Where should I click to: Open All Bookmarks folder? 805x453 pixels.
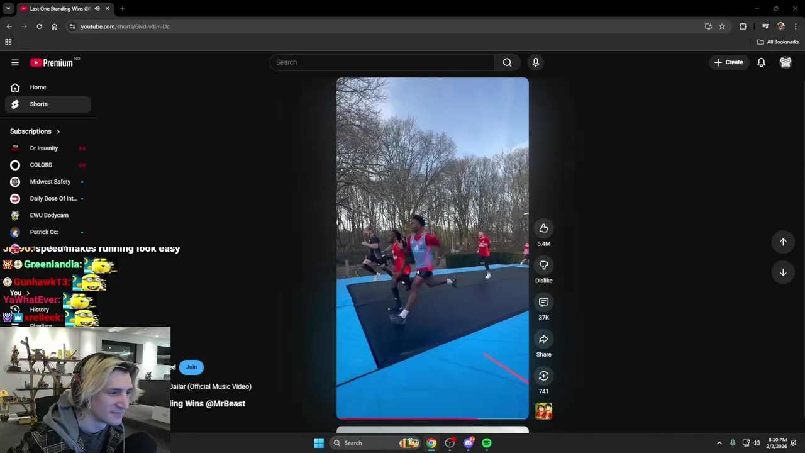tap(778, 42)
